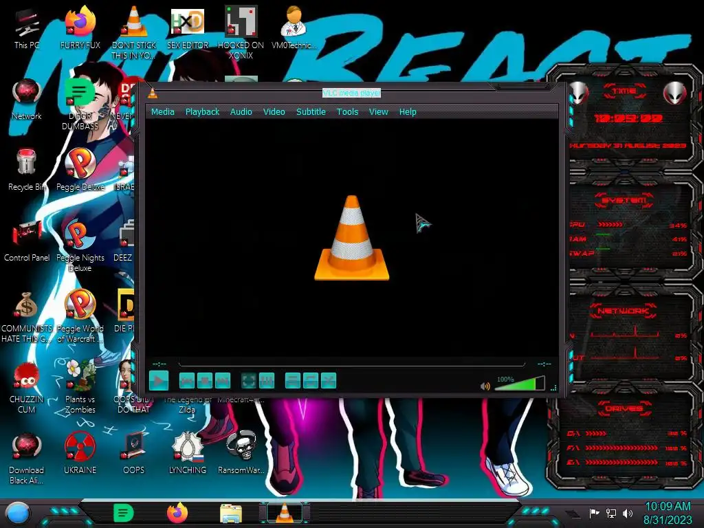Click the TIME widget header

[x=624, y=91]
